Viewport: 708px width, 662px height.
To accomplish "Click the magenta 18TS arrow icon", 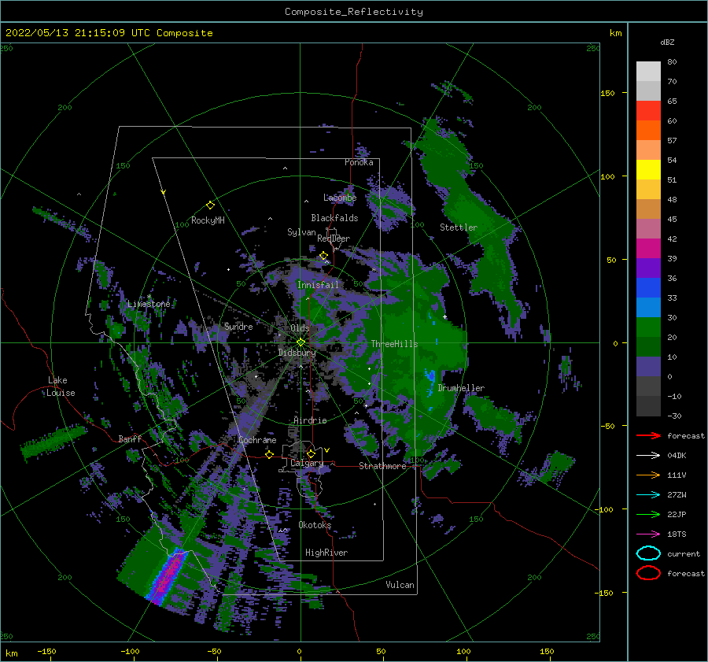I will click(648, 534).
